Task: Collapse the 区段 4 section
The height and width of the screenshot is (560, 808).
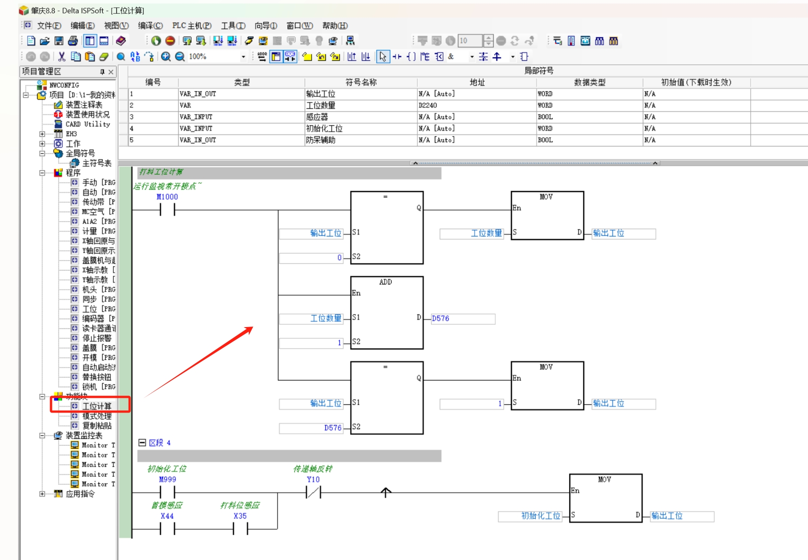Action: (142, 442)
